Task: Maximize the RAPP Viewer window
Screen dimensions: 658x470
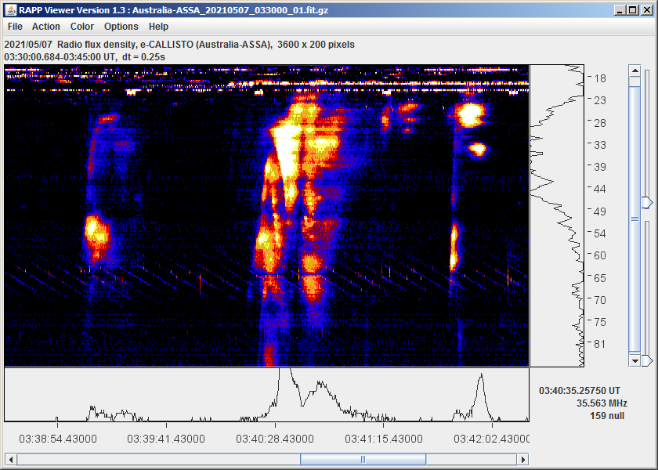Action: click(632, 9)
